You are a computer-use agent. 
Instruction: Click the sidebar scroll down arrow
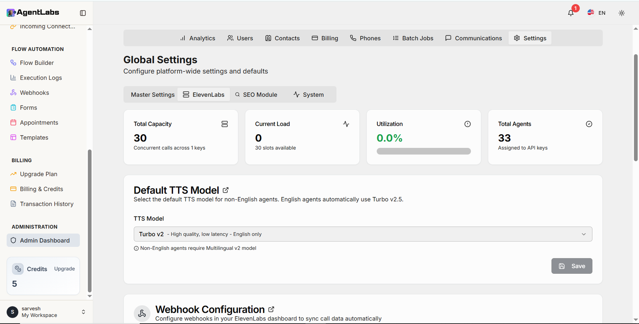pyautogui.click(x=89, y=296)
